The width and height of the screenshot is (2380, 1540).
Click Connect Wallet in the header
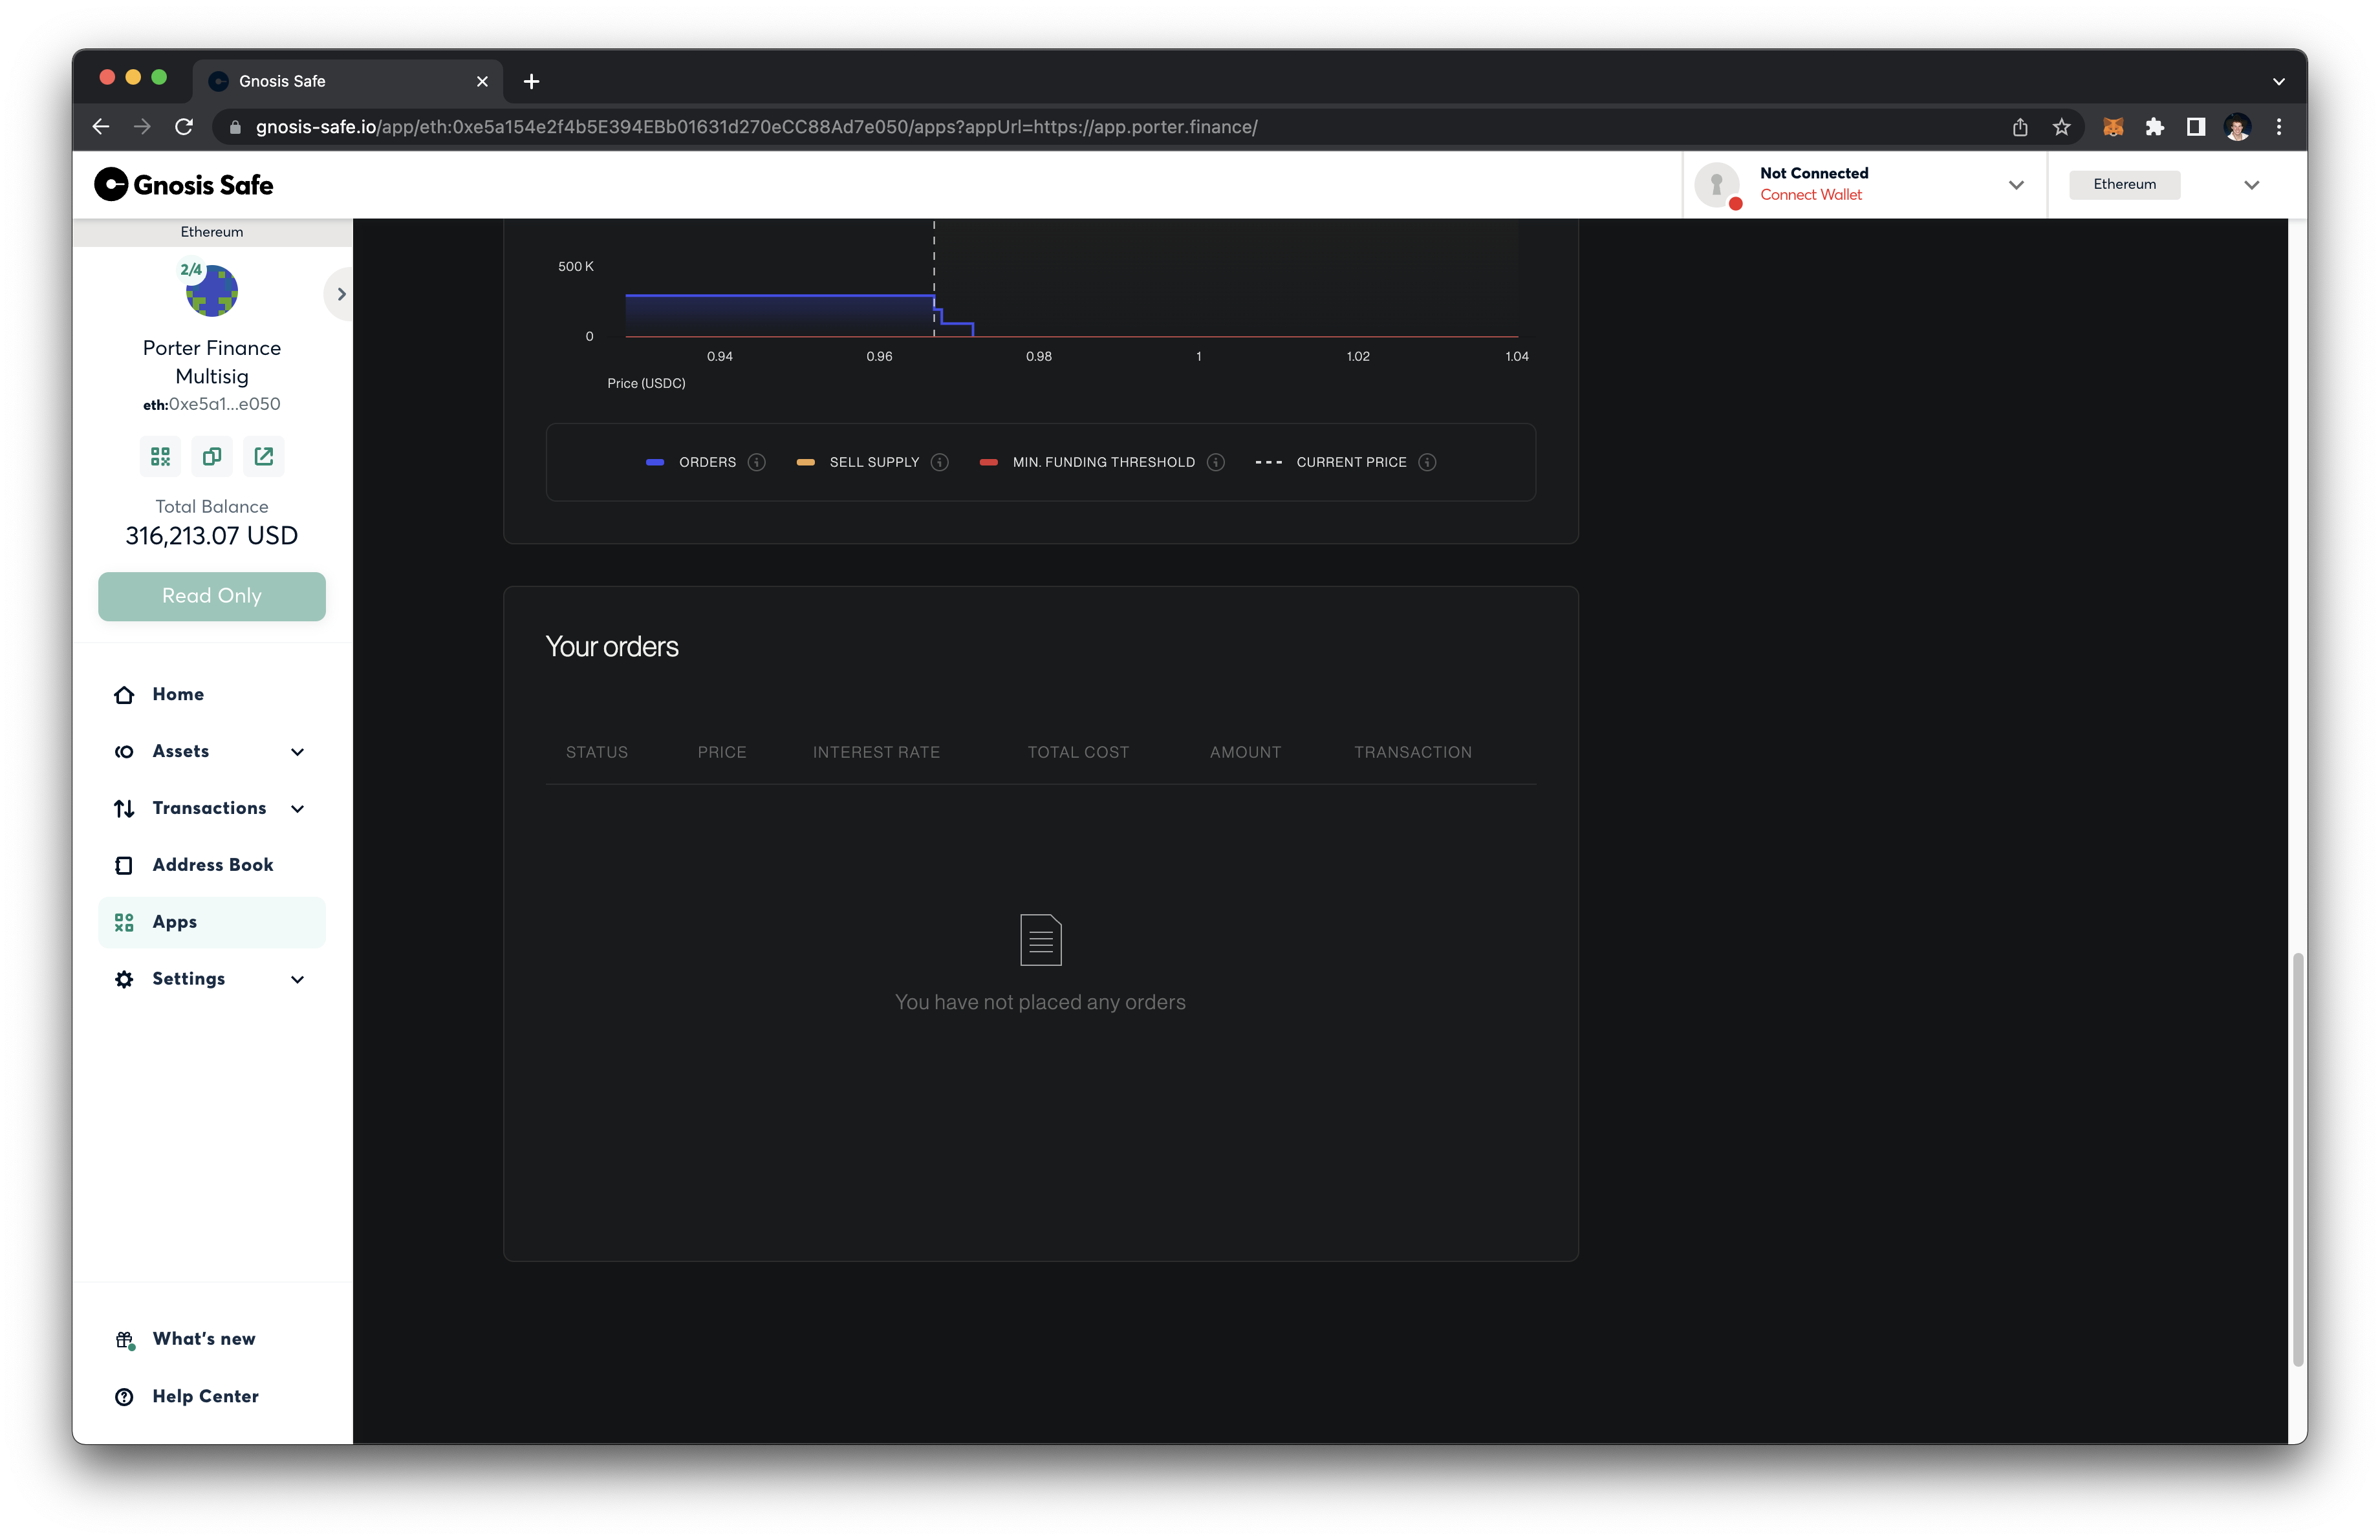(x=1812, y=194)
